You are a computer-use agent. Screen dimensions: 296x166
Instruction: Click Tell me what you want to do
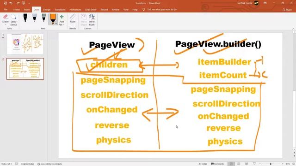[162, 9]
